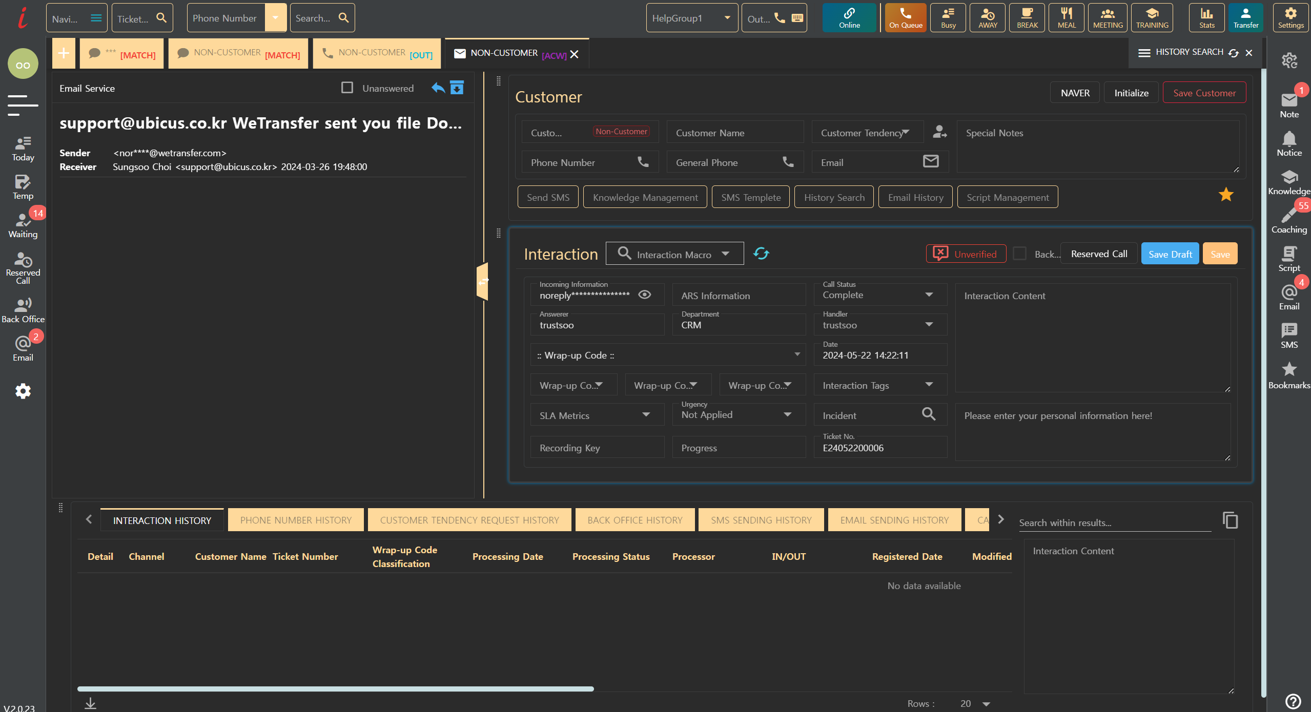Set agent status to BREAK
This screenshot has width=1311, height=712.
pyautogui.click(x=1027, y=18)
